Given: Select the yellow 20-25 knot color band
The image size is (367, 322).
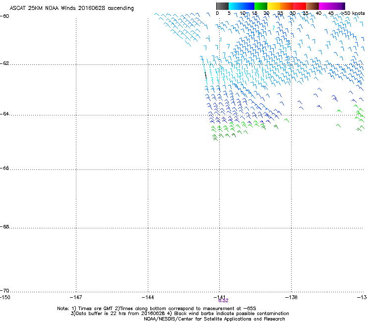Looking at the screenshot, I should pyautogui.click(x=274, y=6).
